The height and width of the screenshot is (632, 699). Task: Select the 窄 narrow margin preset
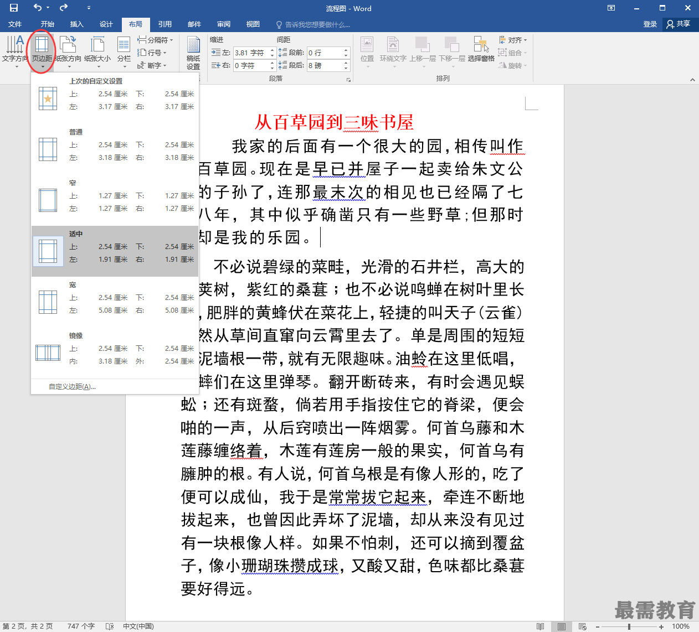[115, 200]
